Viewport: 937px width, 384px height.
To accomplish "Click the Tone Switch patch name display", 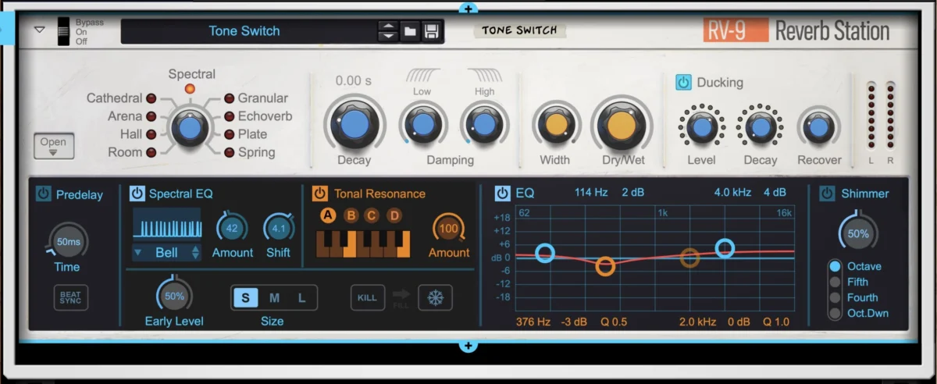I will coord(244,31).
